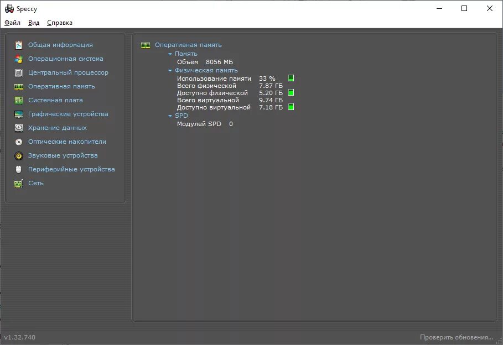The height and width of the screenshot is (345, 503).
Task: Click the Оперативная память sidebar RAM icon
Action: 19,87
